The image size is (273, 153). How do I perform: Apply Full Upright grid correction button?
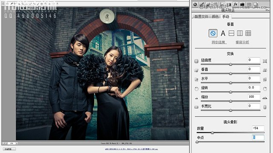(248, 33)
